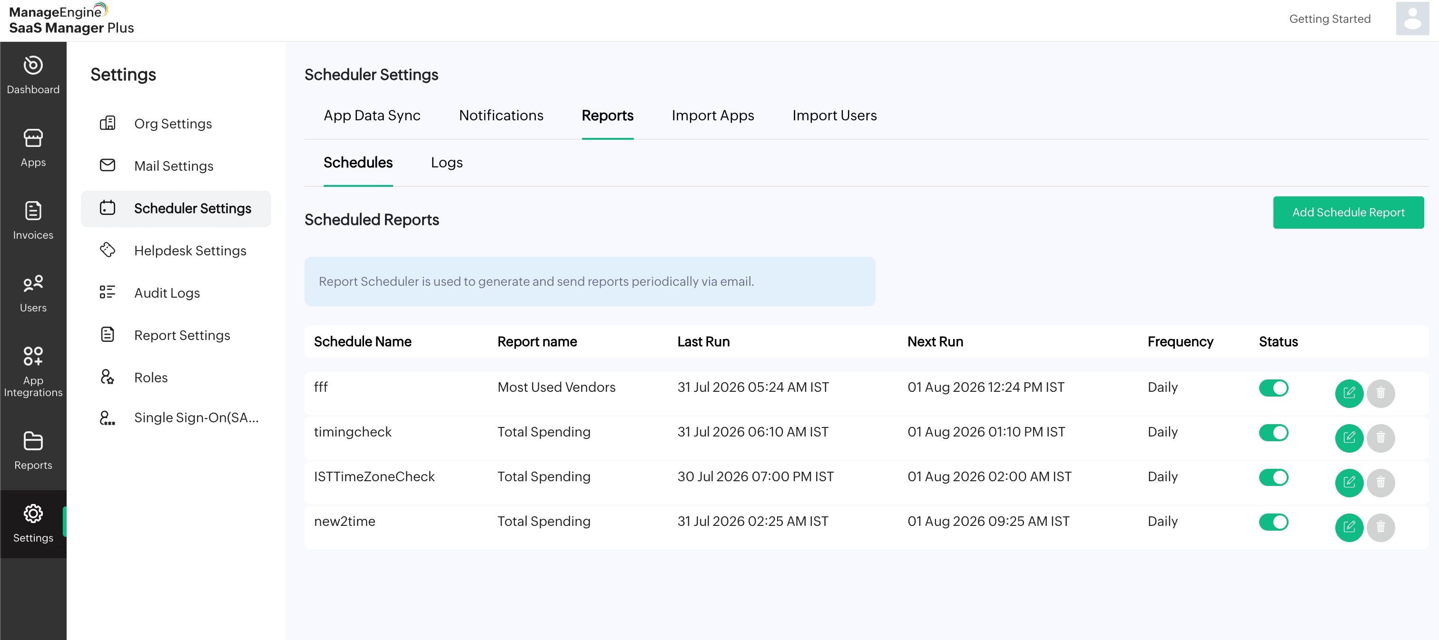Edit the timingcheck schedule
The height and width of the screenshot is (640, 1439).
[x=1349, y=438]
